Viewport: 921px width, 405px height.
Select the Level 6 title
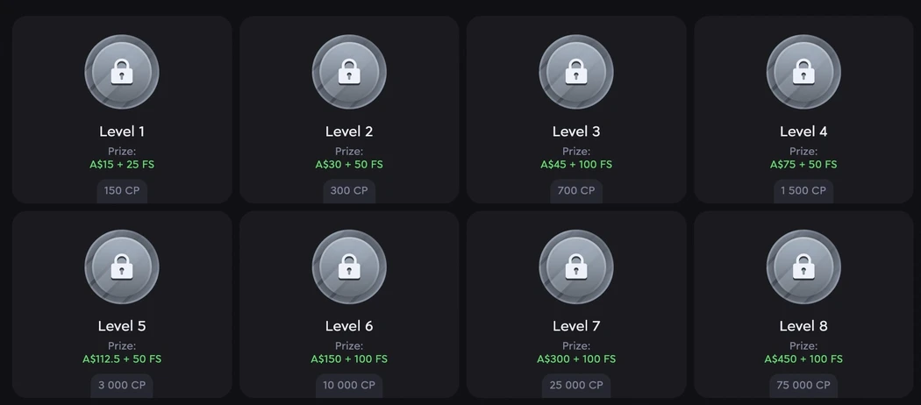pyautogui.click(x=349, y=326)
